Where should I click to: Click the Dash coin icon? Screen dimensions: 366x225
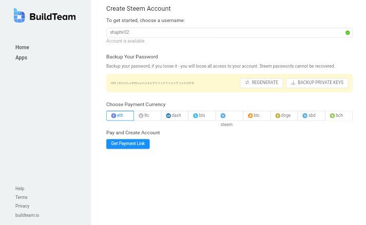(x=168, y=116)
